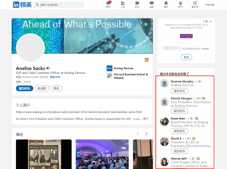Click next arrow in 精选 carousel
This screenshot has height=169, width=227.
(146, 134)
